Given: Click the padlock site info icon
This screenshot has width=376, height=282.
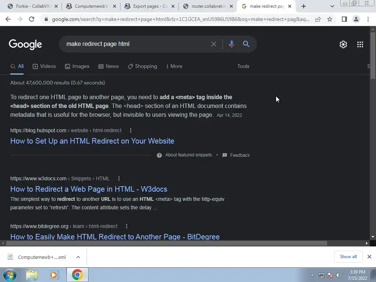Looking at the screenshot, I should coord(46,19).
